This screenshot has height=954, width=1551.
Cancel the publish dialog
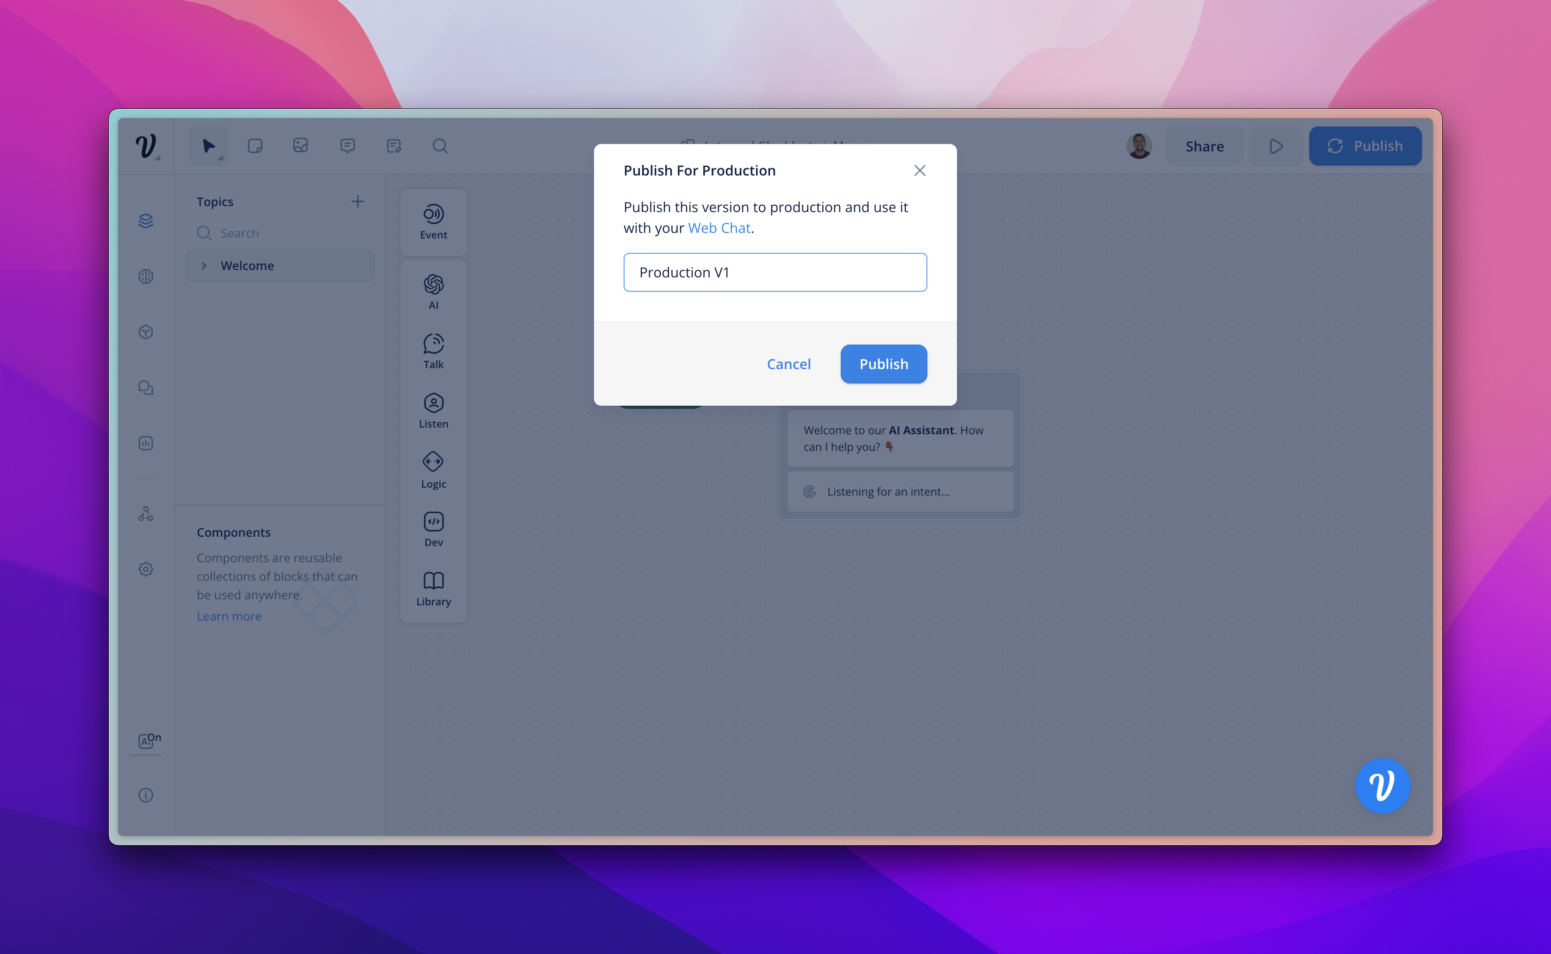[x=788, y=364]
